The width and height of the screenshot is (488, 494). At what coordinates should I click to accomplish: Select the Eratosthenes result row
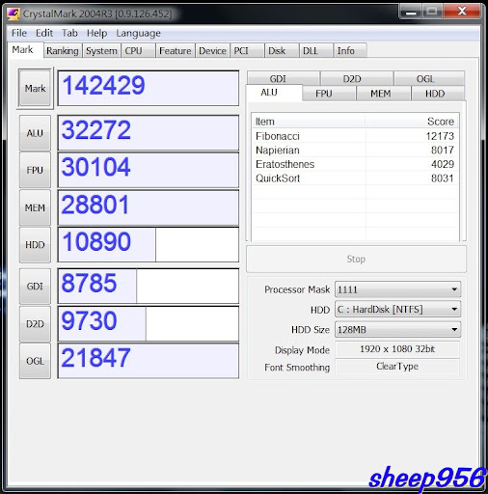[355, 164]
